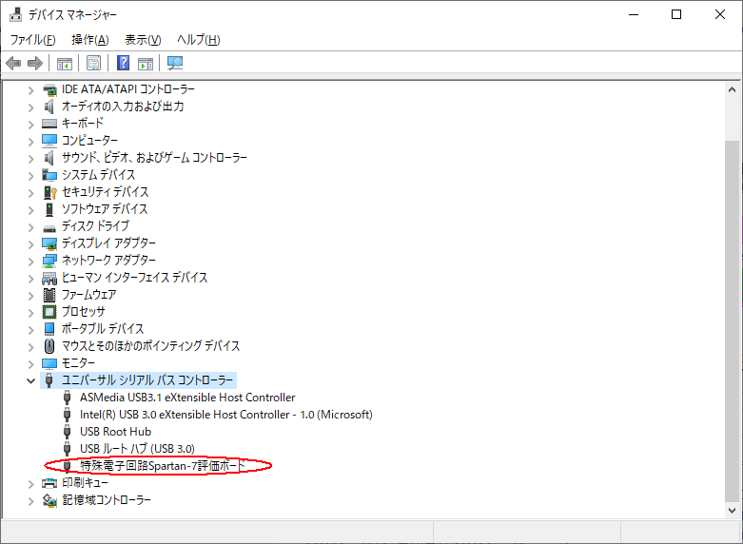Expand the ディスプレイ アダプター category
Screen dimensions: 743x544
(x=30, y=243)
